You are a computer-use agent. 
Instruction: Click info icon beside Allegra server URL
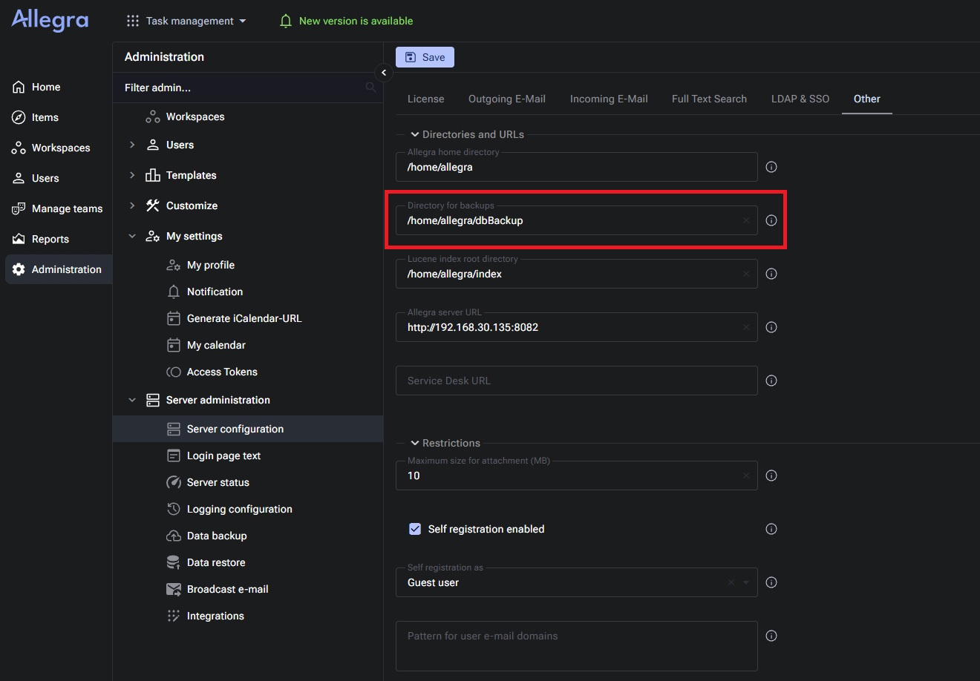tap(771, 327)
